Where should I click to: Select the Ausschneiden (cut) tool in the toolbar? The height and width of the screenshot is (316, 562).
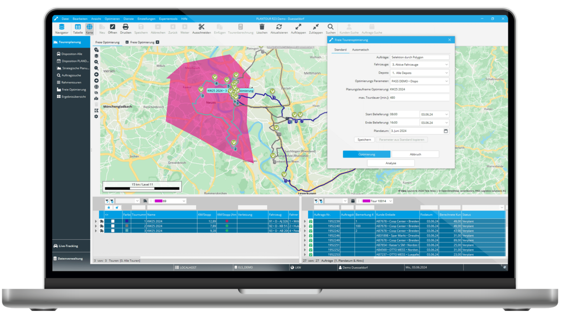click(201, 27)
